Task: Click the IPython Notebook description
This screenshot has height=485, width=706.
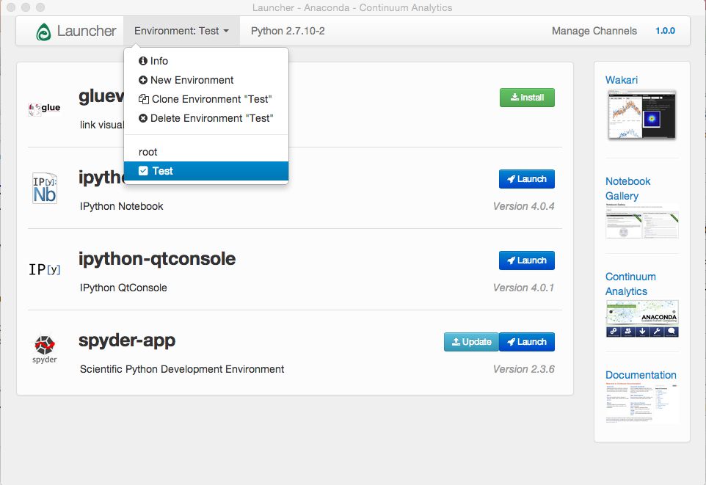Action: 122,206
